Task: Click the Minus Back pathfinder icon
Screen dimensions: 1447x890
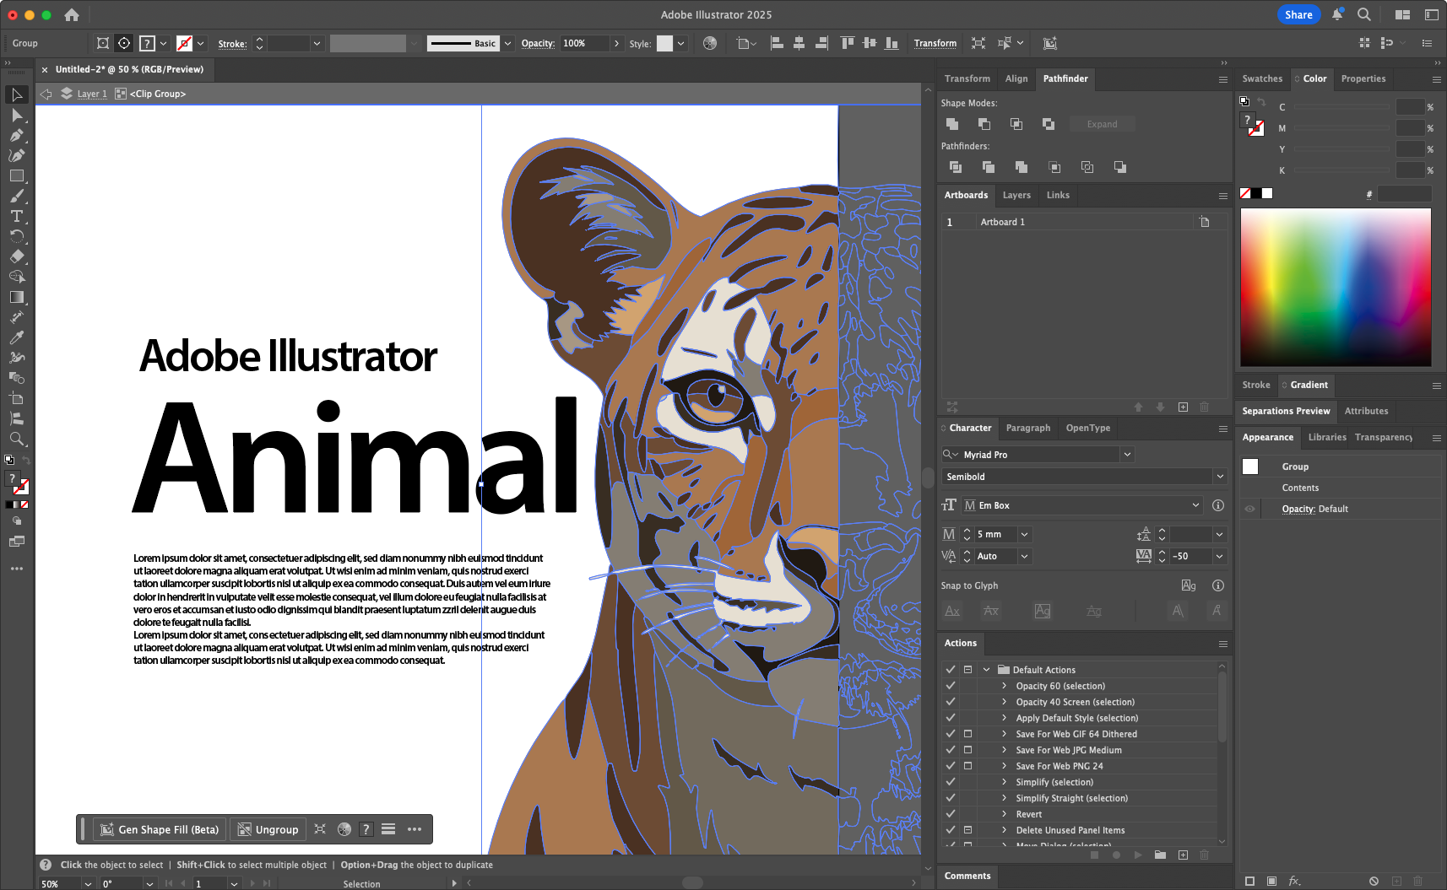Action: tap(1120, 167)
